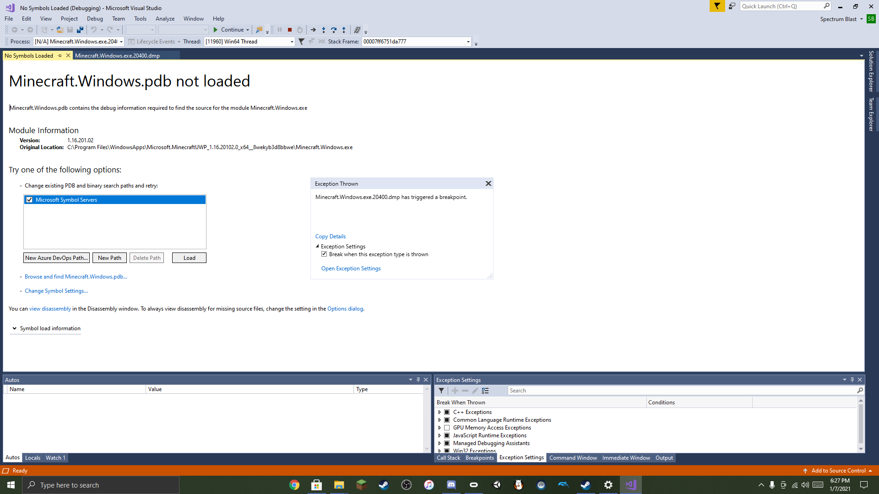Click Change Symbol Settings link

[x=56, y=291]
